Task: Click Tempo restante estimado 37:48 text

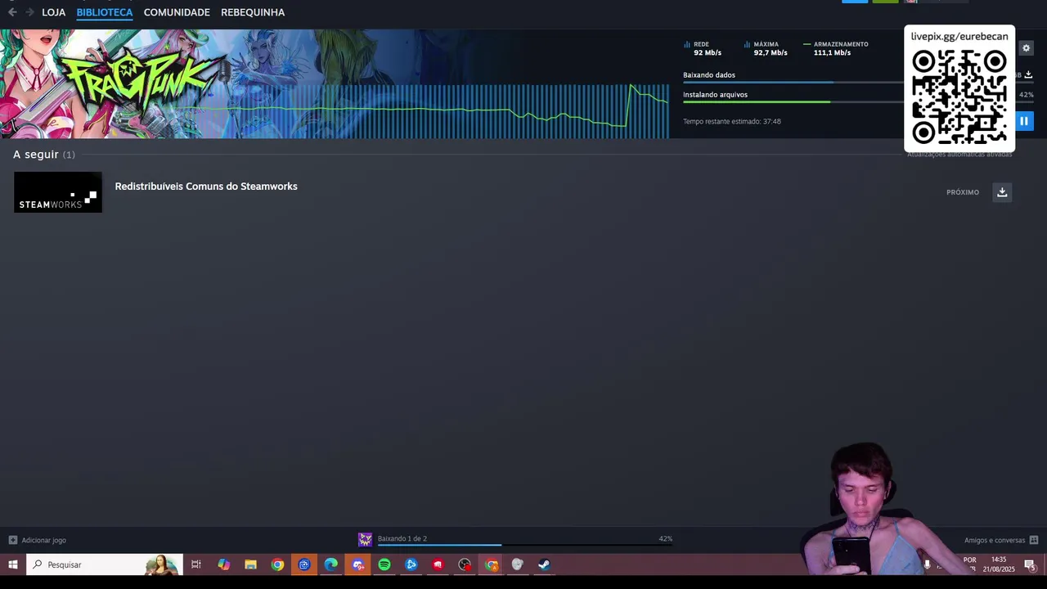Action: [732, 121]
